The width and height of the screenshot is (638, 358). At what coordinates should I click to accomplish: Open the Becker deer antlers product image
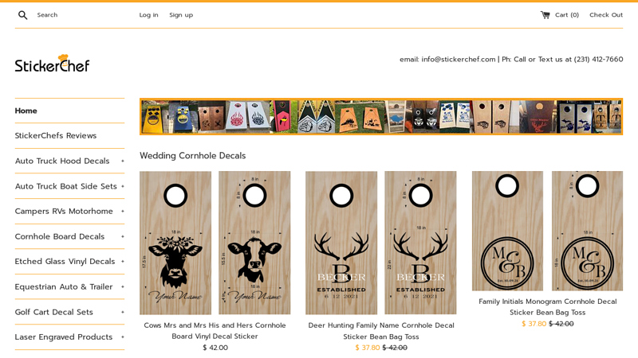coord(381,243)
